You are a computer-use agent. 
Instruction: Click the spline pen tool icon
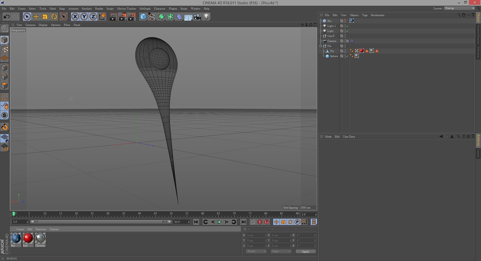pos(152,17)
